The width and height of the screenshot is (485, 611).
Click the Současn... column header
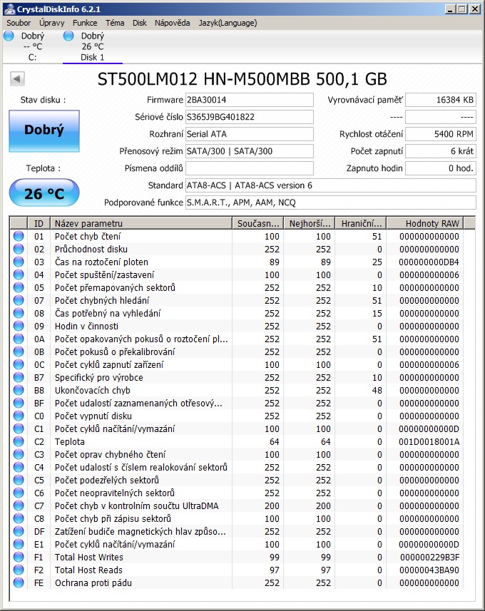pyautogui.click(x=258, y=223)
